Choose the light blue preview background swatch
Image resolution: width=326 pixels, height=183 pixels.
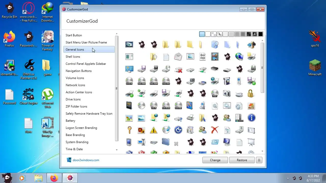[202, 34]
